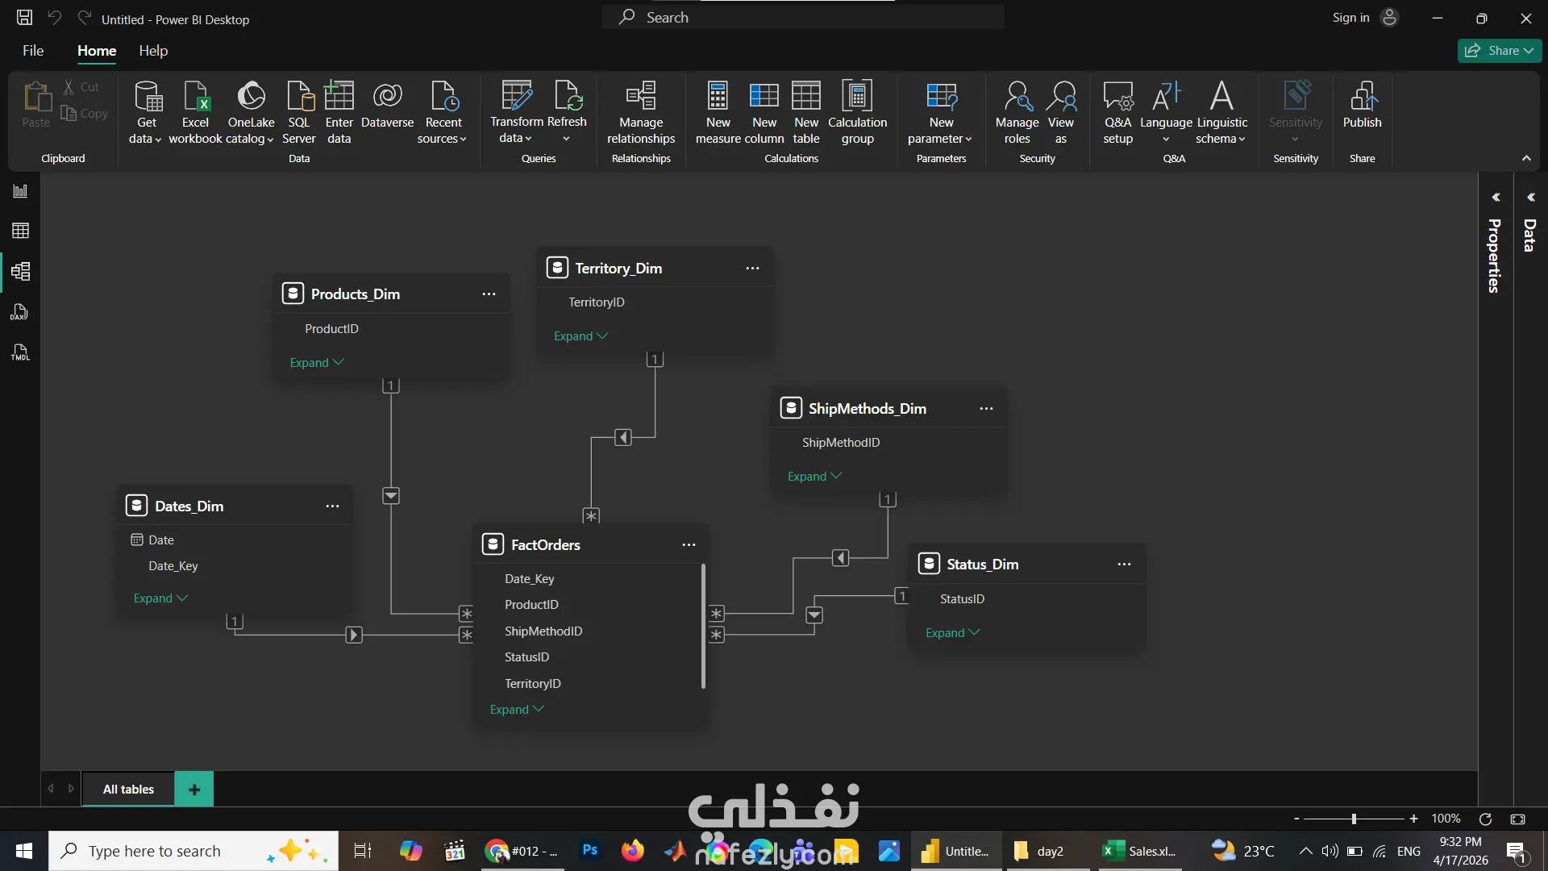Open Status_Dim more options menu
The width and height of the screenshot is (1548, 871).
pos(1124,565)
